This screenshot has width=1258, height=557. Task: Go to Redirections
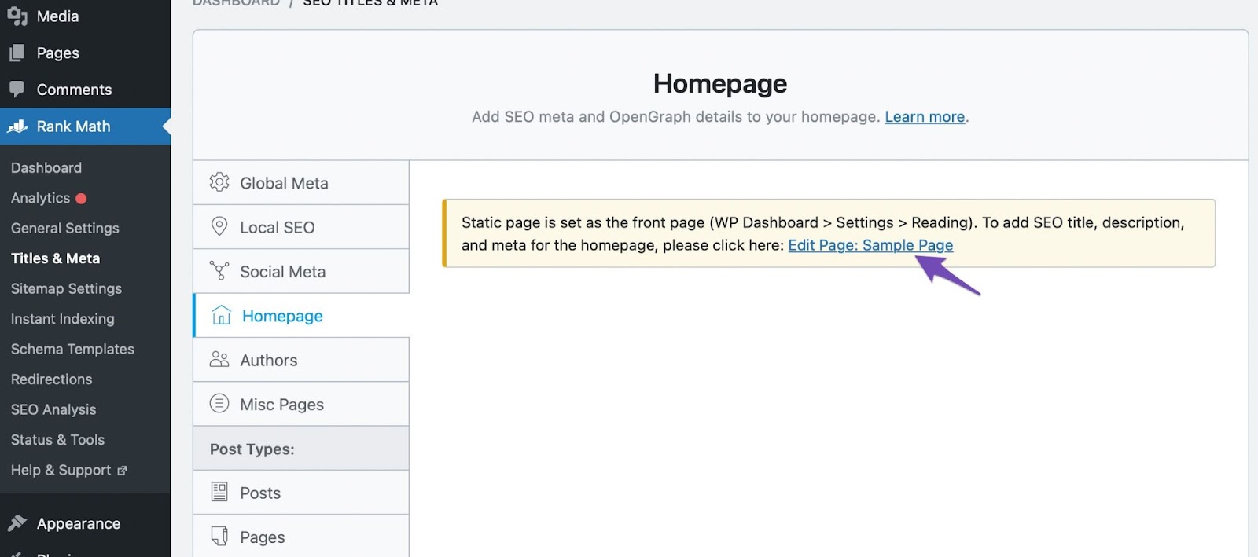click(51, 379)
